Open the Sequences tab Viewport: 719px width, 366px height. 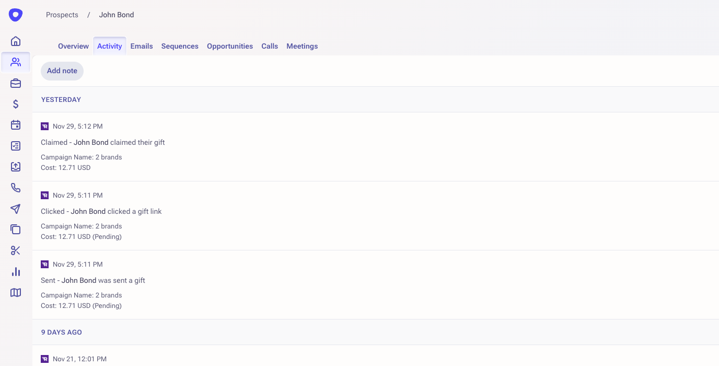(179, 46)
